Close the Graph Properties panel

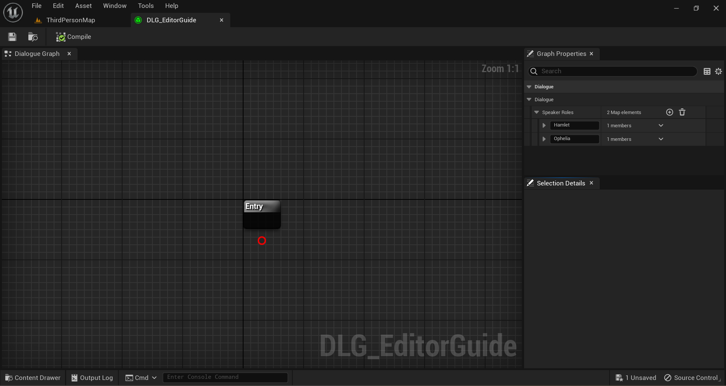591,54
